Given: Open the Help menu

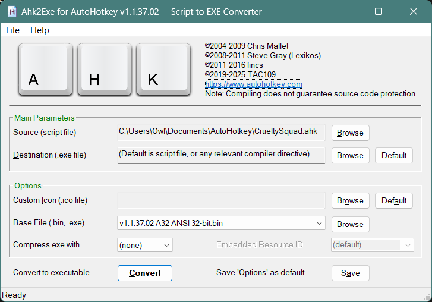Looking at the screenshot, I should (40, 30).
